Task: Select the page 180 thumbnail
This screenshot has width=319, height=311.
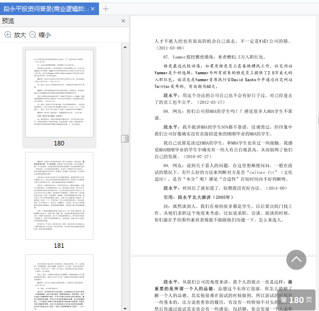Action: pos(59,93)
